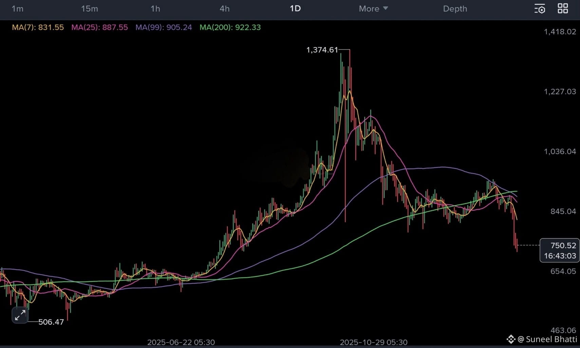Click the 463.06 price axis value
Viewport: 580px width, 348px height.
coord(563,330)
